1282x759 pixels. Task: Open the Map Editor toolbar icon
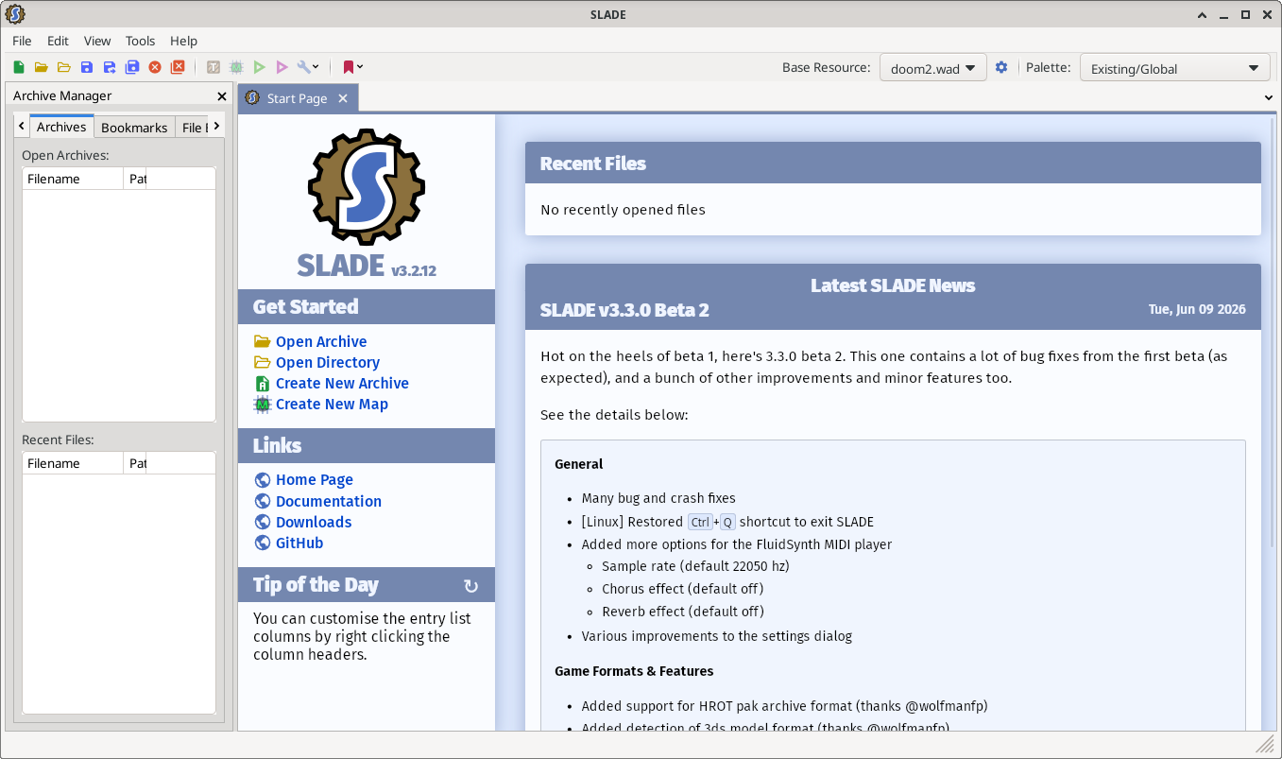236,67
